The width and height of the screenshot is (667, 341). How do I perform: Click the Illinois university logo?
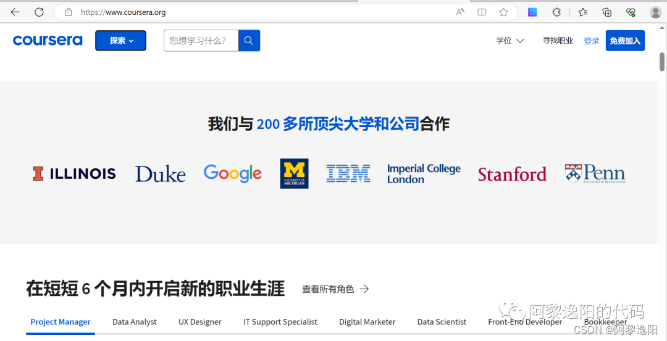(x=75, y=173)
